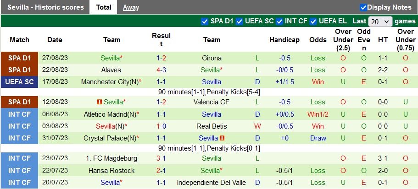Click red card icon beside Sevilla versus Crystal Palace
The image size is (418, 189).
(223, 138)
